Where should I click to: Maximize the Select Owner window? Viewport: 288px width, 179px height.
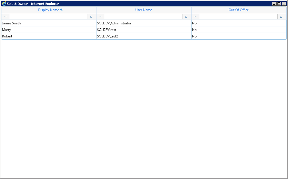(279, 4)
